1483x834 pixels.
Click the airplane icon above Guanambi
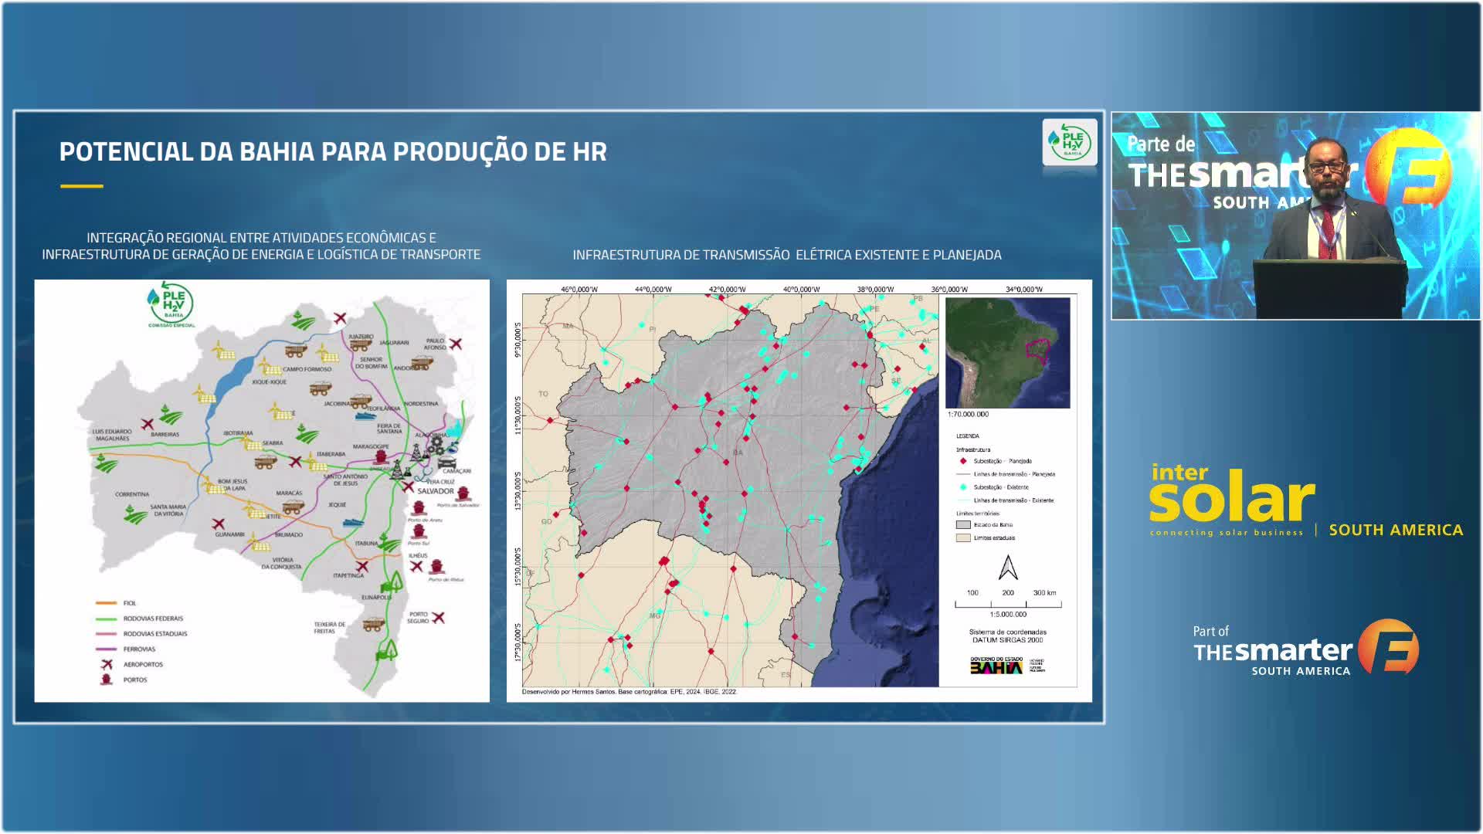(218, 524)
